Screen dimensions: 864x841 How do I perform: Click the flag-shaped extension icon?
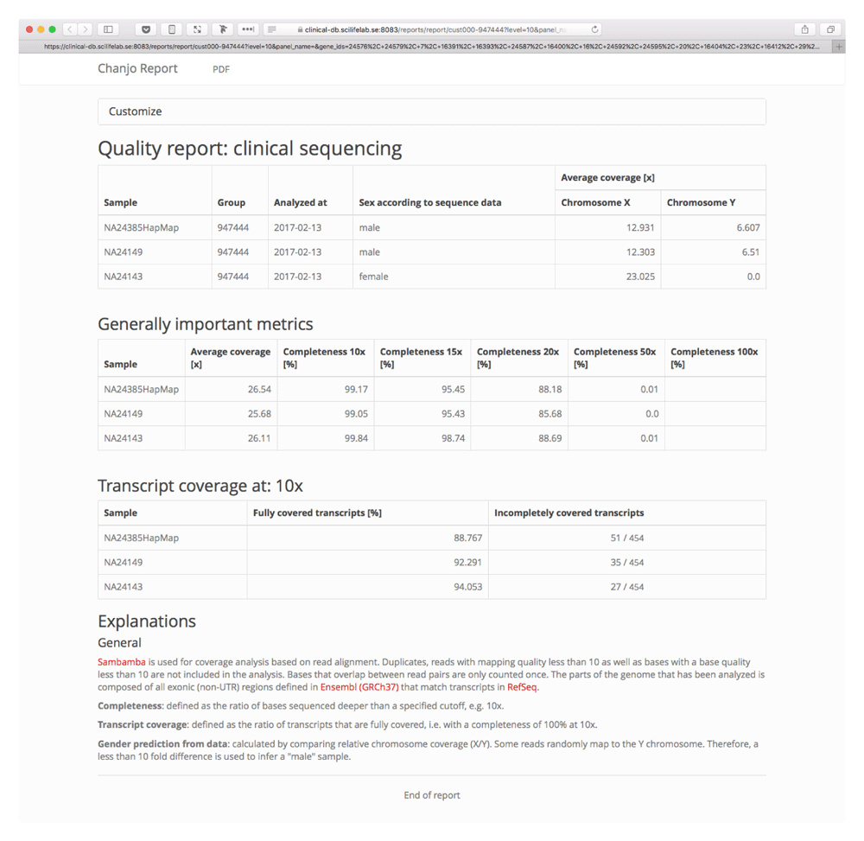pyautogui.click(x=223, y=29)
